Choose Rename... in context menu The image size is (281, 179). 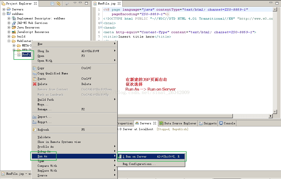click(x=74, y=109)
